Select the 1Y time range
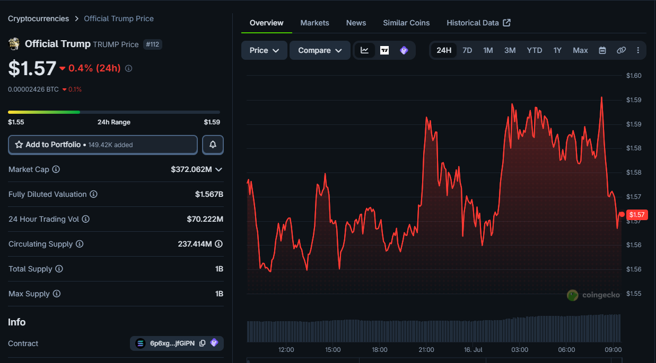The width and height of the screenshot is (656, 363). [557, 50]
